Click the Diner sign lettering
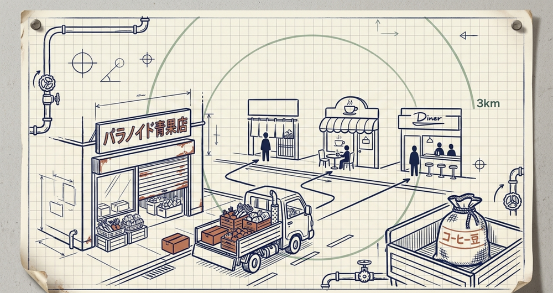 (427, 118)
